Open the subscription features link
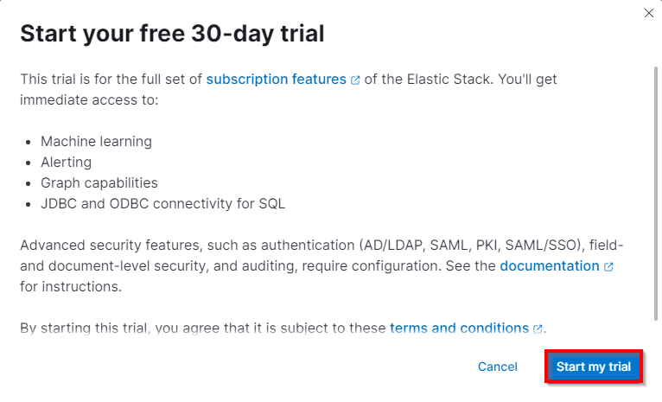662x402 pixels. click(x=276, y=79)
